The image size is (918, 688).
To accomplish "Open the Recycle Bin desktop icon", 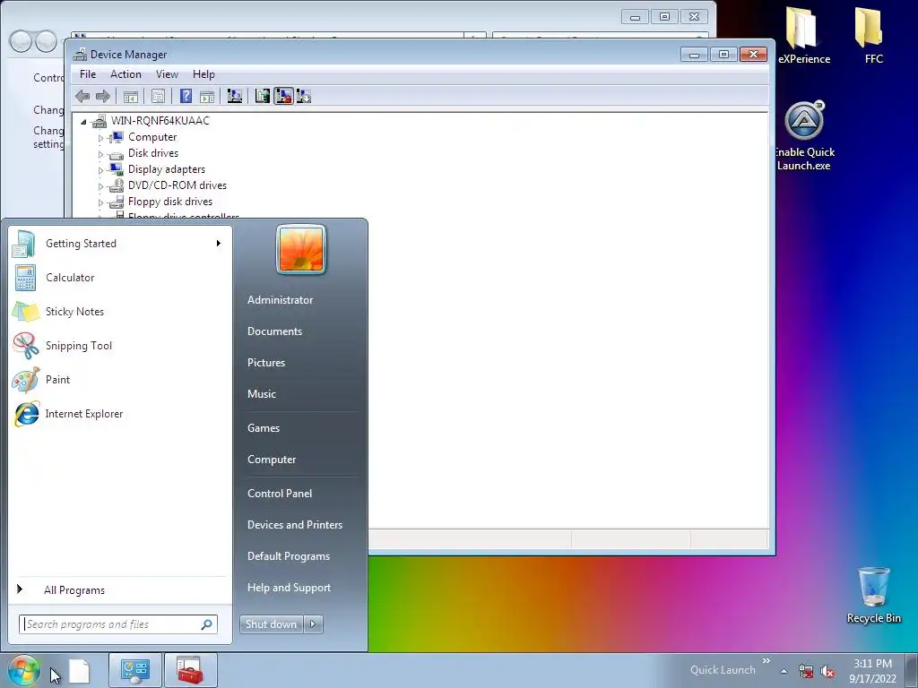I will (873, 595).
